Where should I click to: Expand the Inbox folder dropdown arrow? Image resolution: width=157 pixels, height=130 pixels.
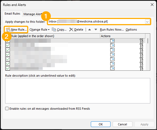147,22
